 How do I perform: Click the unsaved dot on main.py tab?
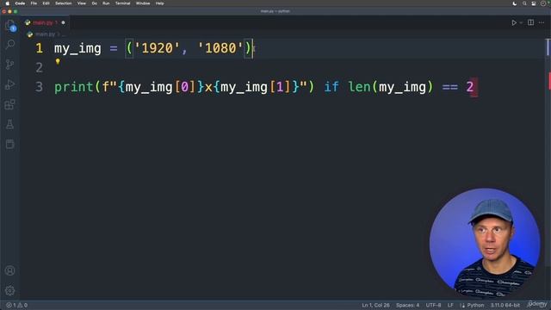point(63,22)
